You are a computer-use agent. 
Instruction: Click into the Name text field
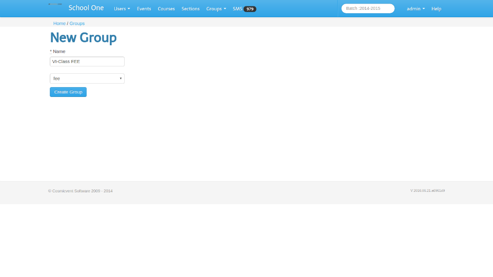[87, 62]
